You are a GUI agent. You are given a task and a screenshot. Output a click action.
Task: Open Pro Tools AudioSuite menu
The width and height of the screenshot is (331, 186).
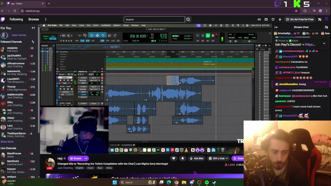[106, 25]
